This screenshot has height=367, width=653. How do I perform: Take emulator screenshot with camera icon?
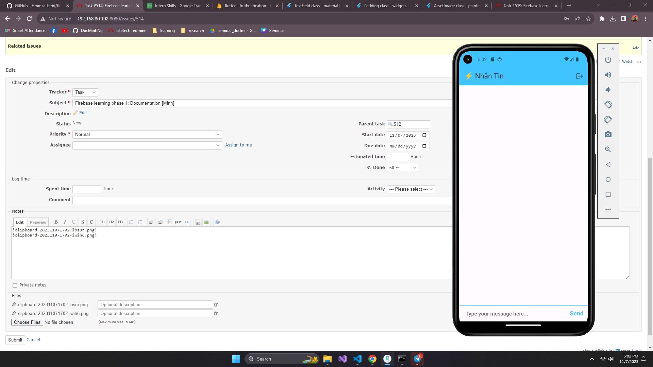608,135
